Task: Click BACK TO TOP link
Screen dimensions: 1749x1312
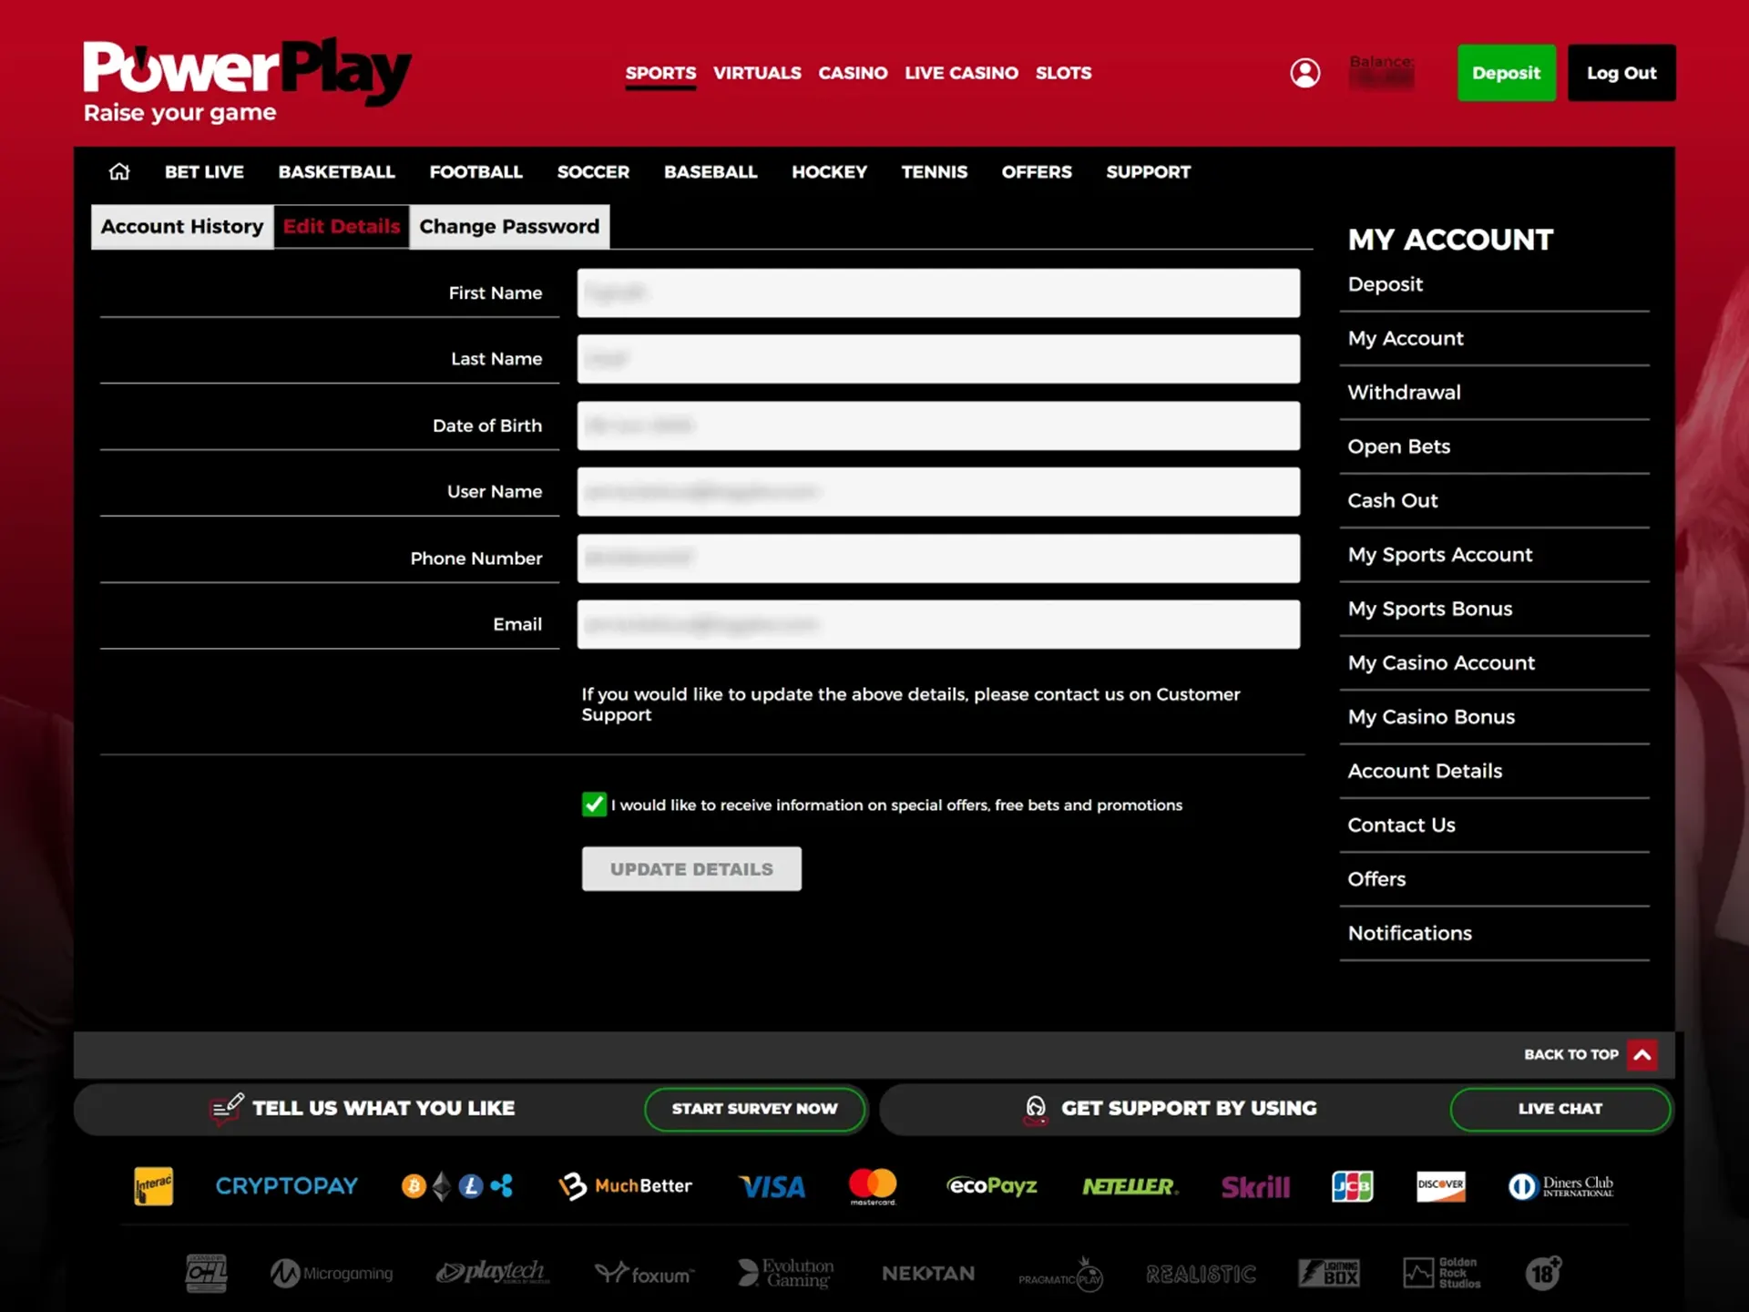Action: pyautogui.click(x=1571, y=1054)
